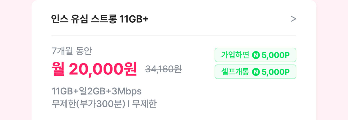Screen dimensions: 348x120
Task: Click the 11GB+일2GB+3Mbps data description
Action: point(97,91)
